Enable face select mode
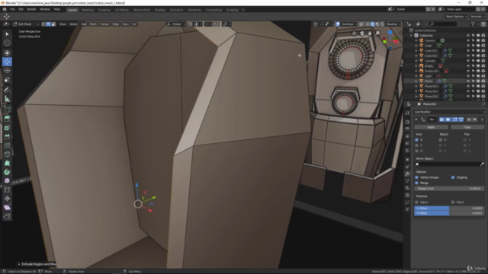Screen dimensions: 488x274 click(53, 24)
